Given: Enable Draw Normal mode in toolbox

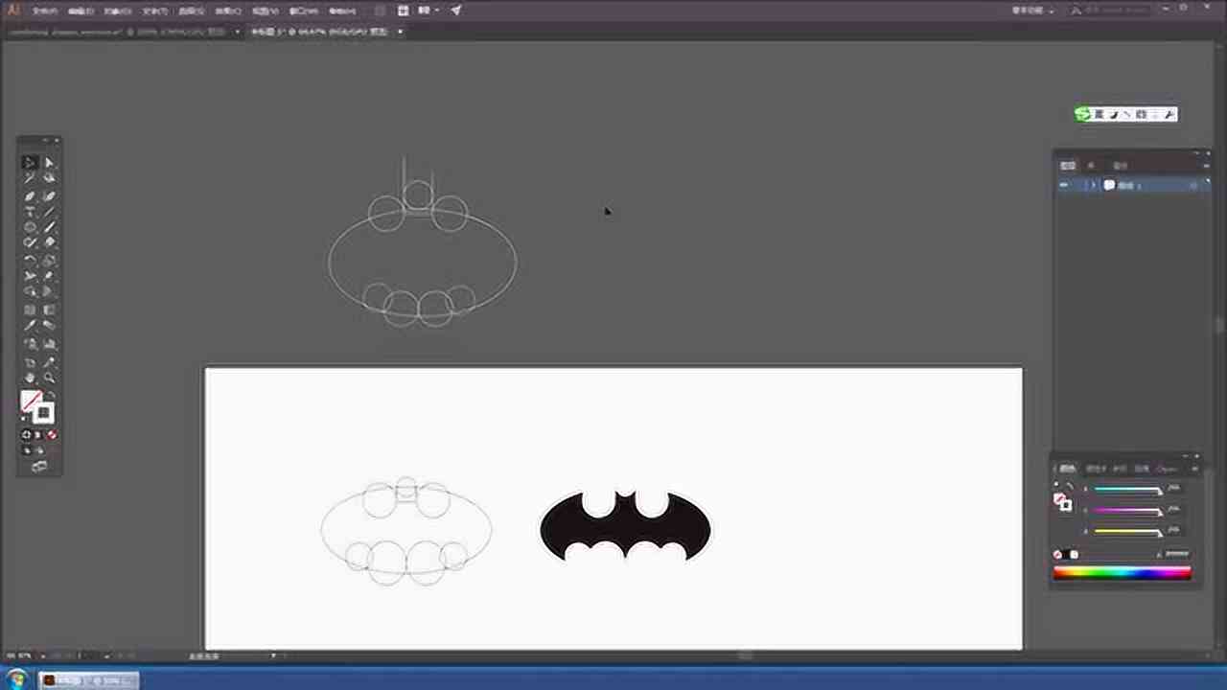Looking at the screenshot, I should pos(27,449).
